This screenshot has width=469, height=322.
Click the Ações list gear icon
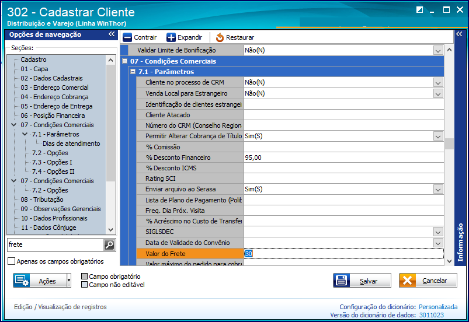(22, 281)
